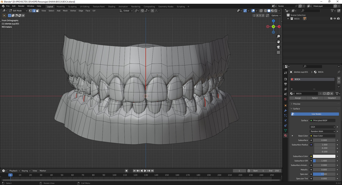Uncheck BOCA collection exclude checkbox
342x185 pixels.
click(331, 19)
